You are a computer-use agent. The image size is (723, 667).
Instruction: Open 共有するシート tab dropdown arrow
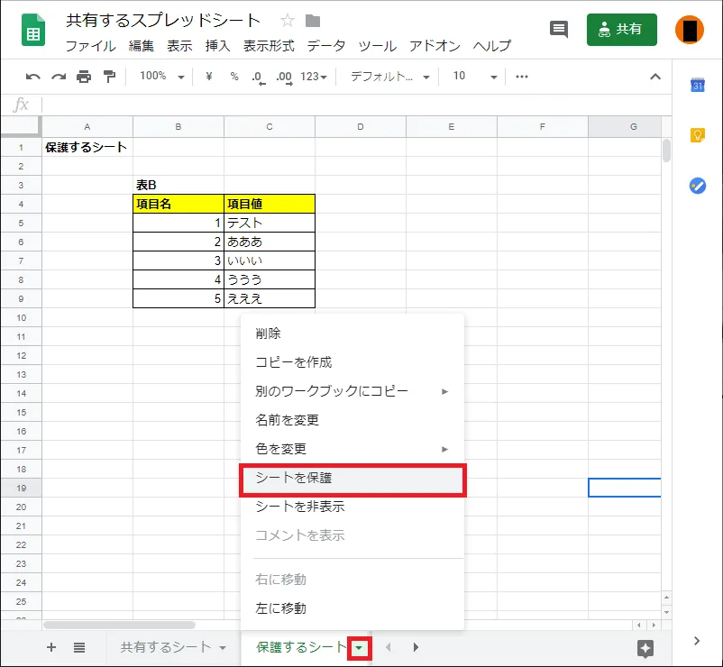click(223, 648)
